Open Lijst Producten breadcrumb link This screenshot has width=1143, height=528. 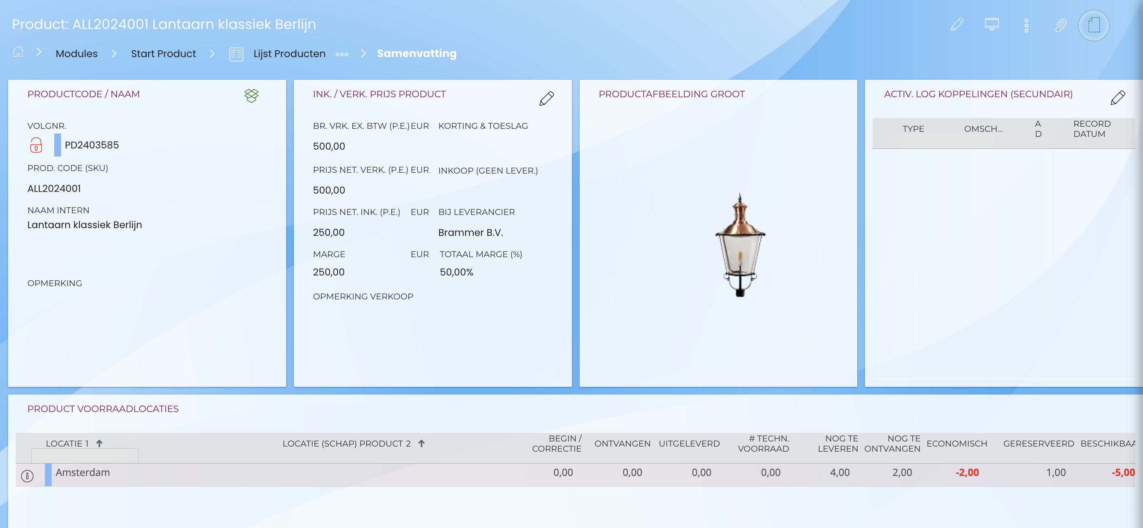point(289,54)
